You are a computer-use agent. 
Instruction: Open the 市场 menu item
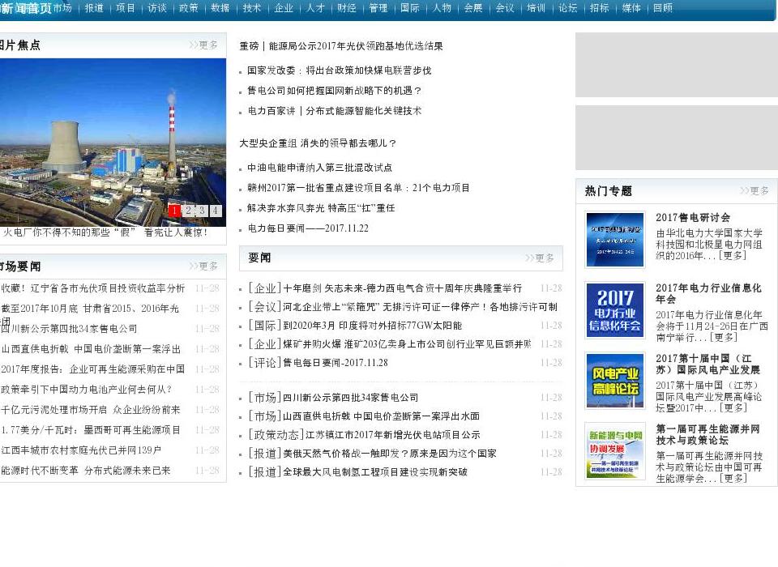pos(62,8)
